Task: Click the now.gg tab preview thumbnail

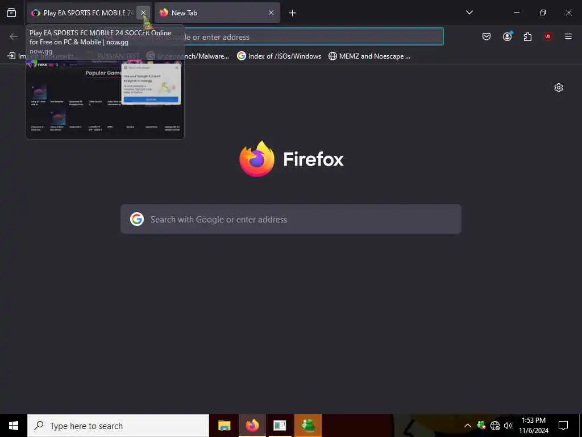Action: click(x=105, y=100)
